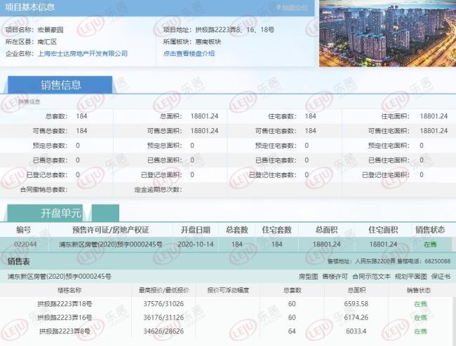The height and width of the screenshot is (346, 456).
Task: Click price 37576/31026 cell
Action: tap(163, 304)
